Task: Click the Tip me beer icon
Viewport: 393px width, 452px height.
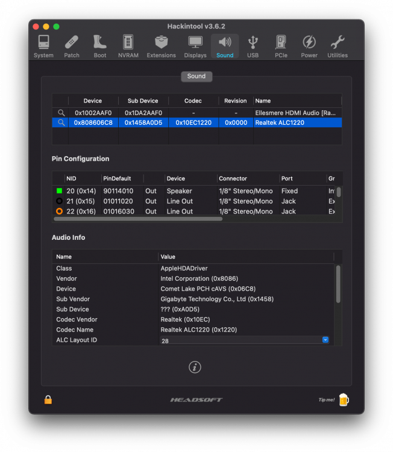Action: tap(344, 400)
